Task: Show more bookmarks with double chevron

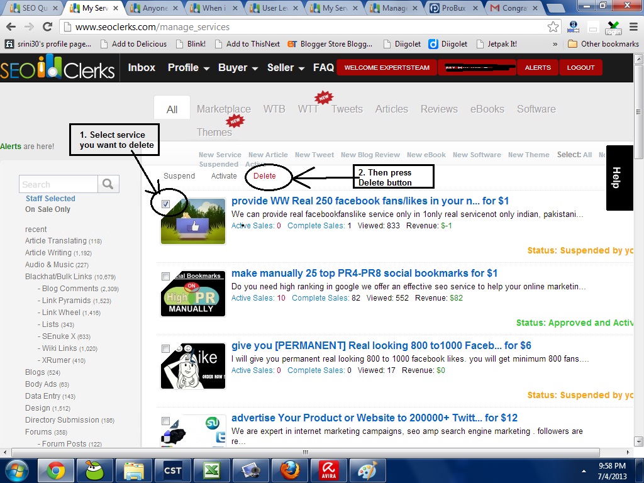Action: click(x=555, y=44)
